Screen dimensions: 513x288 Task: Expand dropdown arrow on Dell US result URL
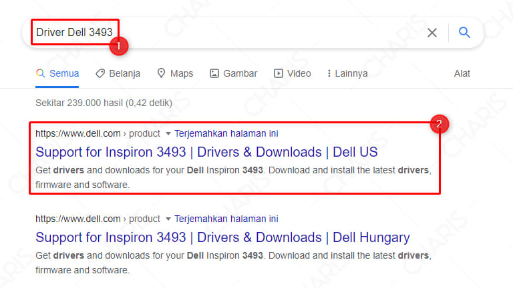click(x=168, y=133)
